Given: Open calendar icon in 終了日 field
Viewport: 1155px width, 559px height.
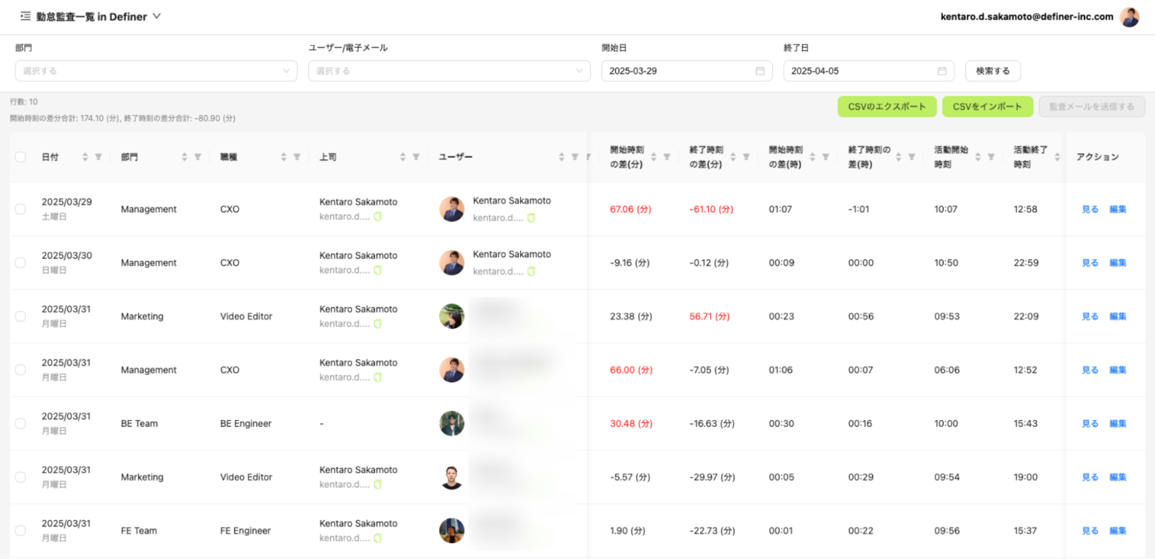Looking at the screenshot, I should tap(942, 71).
